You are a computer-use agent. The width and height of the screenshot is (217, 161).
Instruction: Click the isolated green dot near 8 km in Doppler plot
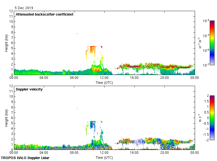click(77, 109)
